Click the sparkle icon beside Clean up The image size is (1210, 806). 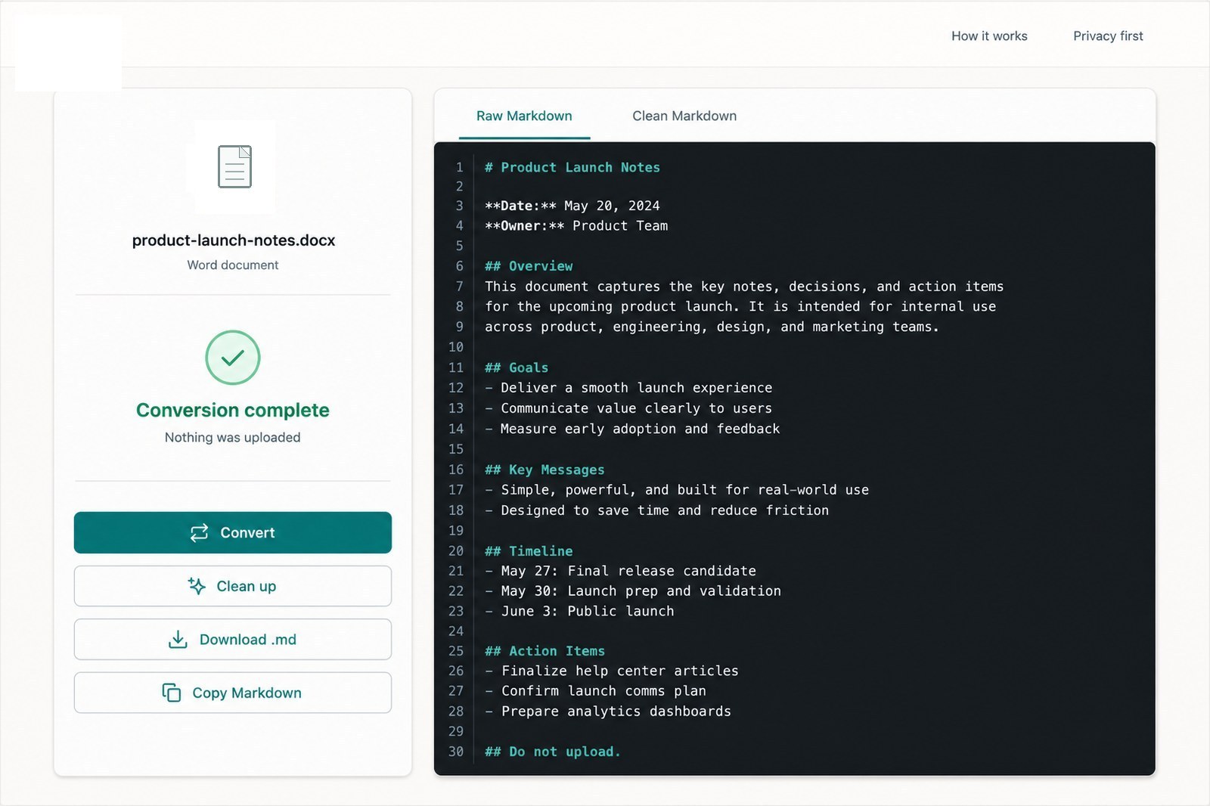pos(197,586)
